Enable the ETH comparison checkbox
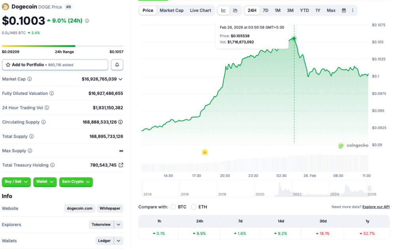The height and width of the screenshot is (249, 405). 193,207
